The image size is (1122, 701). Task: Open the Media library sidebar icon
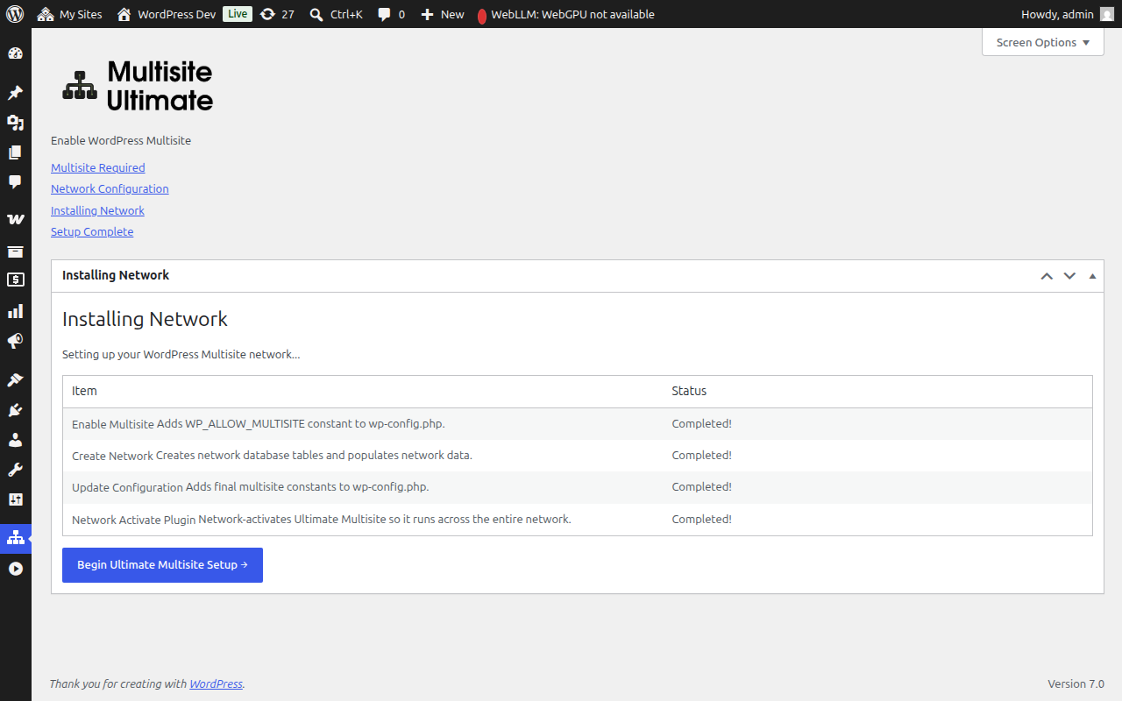15,123
